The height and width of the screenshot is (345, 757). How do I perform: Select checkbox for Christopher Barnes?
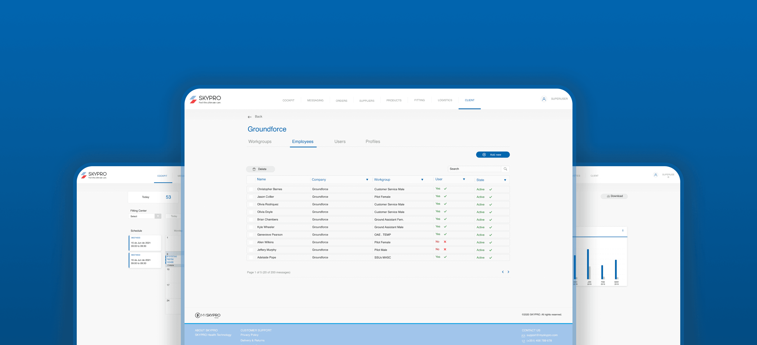[x=251, y=189]
